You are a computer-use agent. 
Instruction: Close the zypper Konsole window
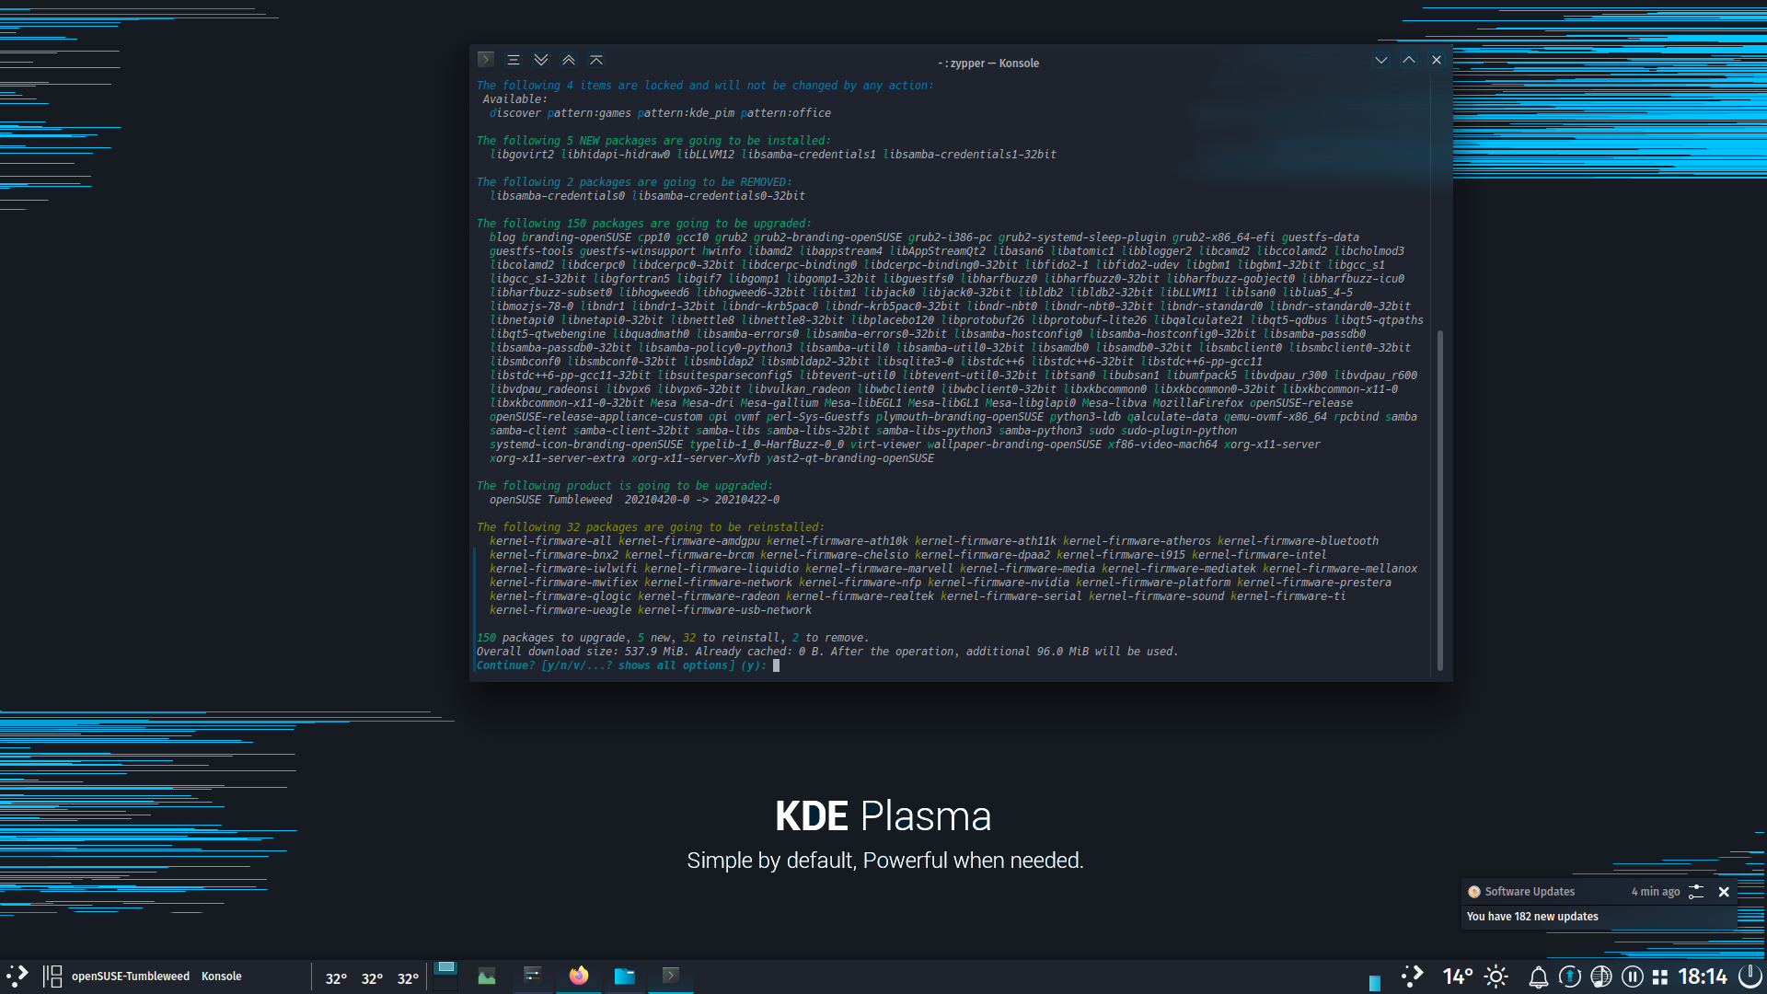1437,60
